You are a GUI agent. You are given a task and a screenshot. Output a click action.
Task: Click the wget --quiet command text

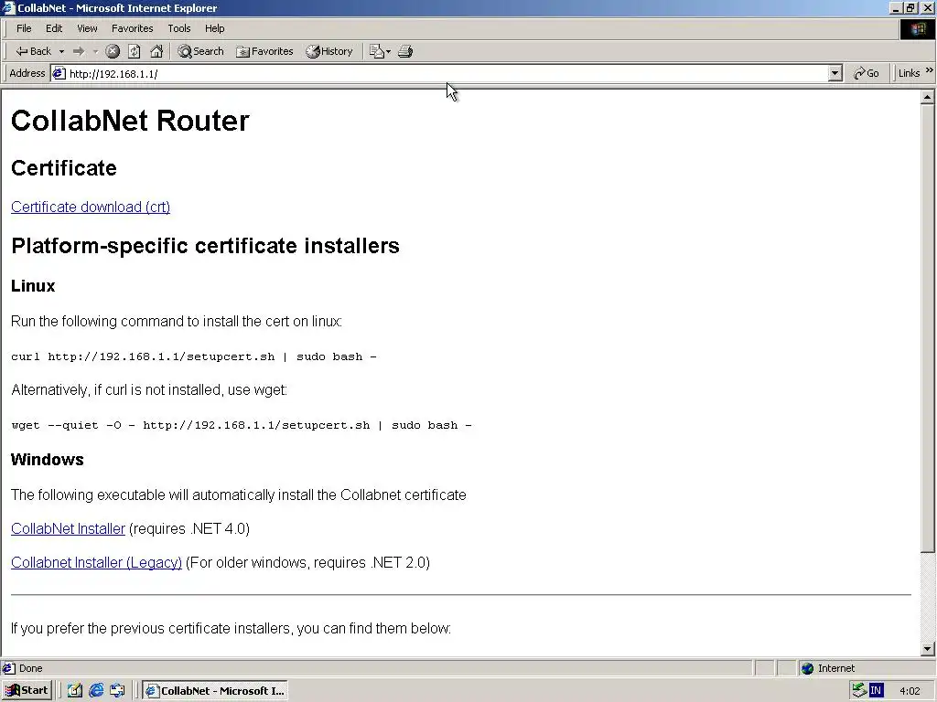[x=242, y=425]
